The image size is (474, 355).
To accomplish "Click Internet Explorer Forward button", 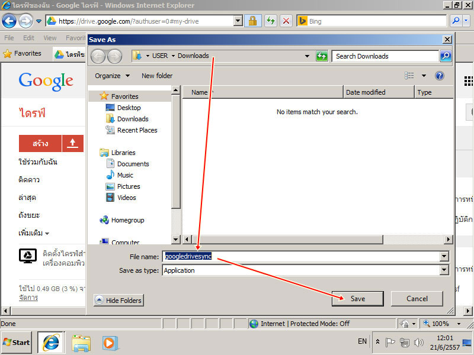I will tap(25, 21).
